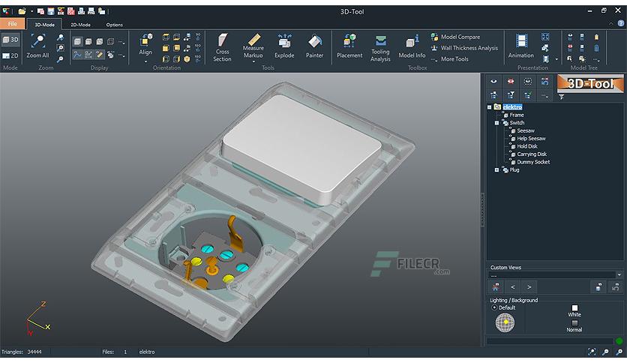Open the Cross Section tool
Viewport: 627px width, 363px height.
pyautogui.click(x=222, y=47)
